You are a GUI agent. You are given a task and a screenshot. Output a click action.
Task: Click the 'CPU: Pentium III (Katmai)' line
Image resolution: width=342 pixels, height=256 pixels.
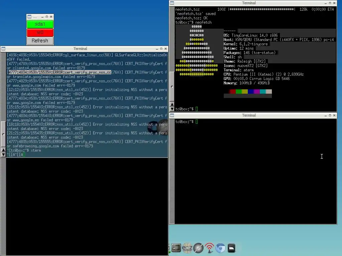coord(264,74)
